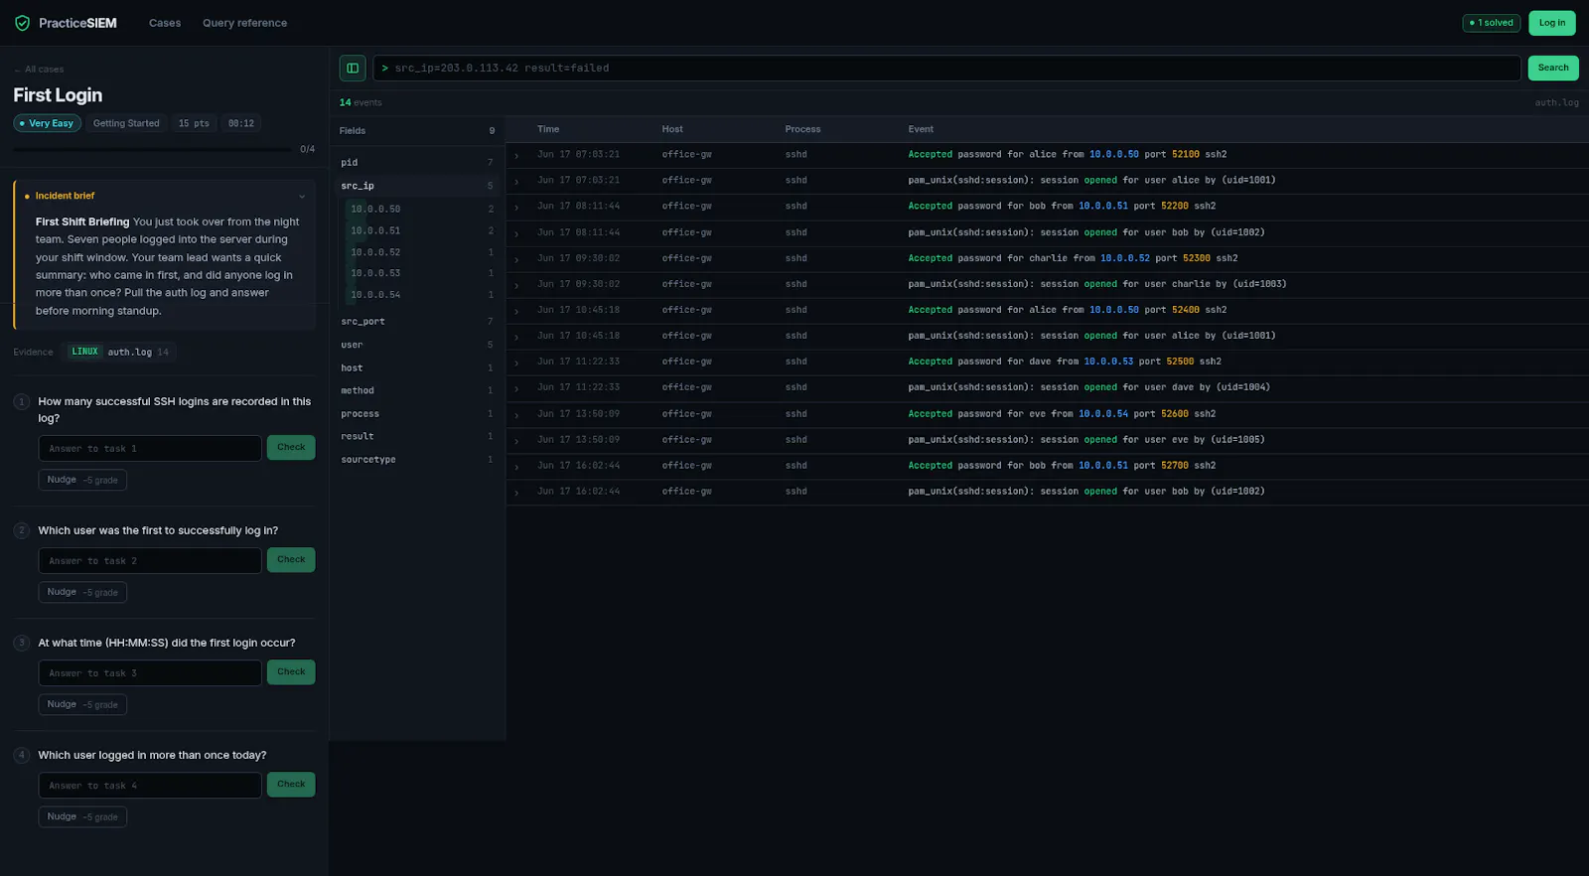This screenshot has width=1589, height=876.
Task: Check the answer for task 1
Action: [291, 448]
